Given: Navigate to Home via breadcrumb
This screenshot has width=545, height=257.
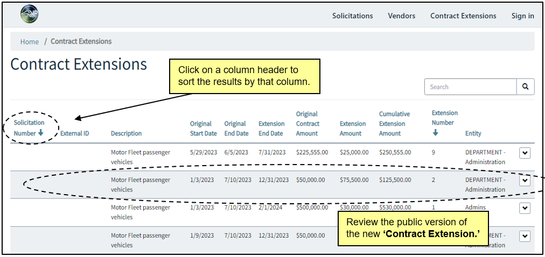Looking at the screenshot, I should [30, 41].
